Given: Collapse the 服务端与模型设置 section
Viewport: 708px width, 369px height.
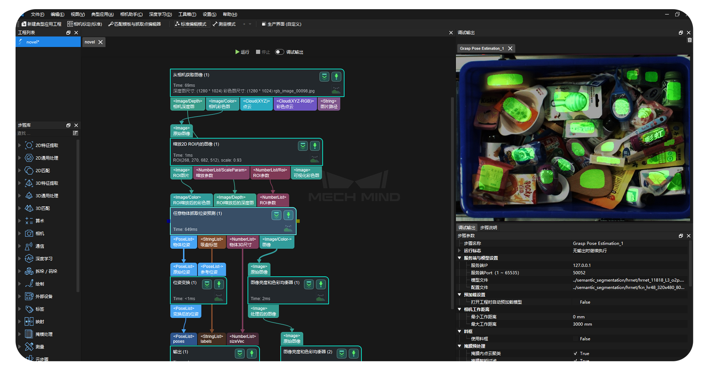Looking at the screenshot, I should (459, 258).
